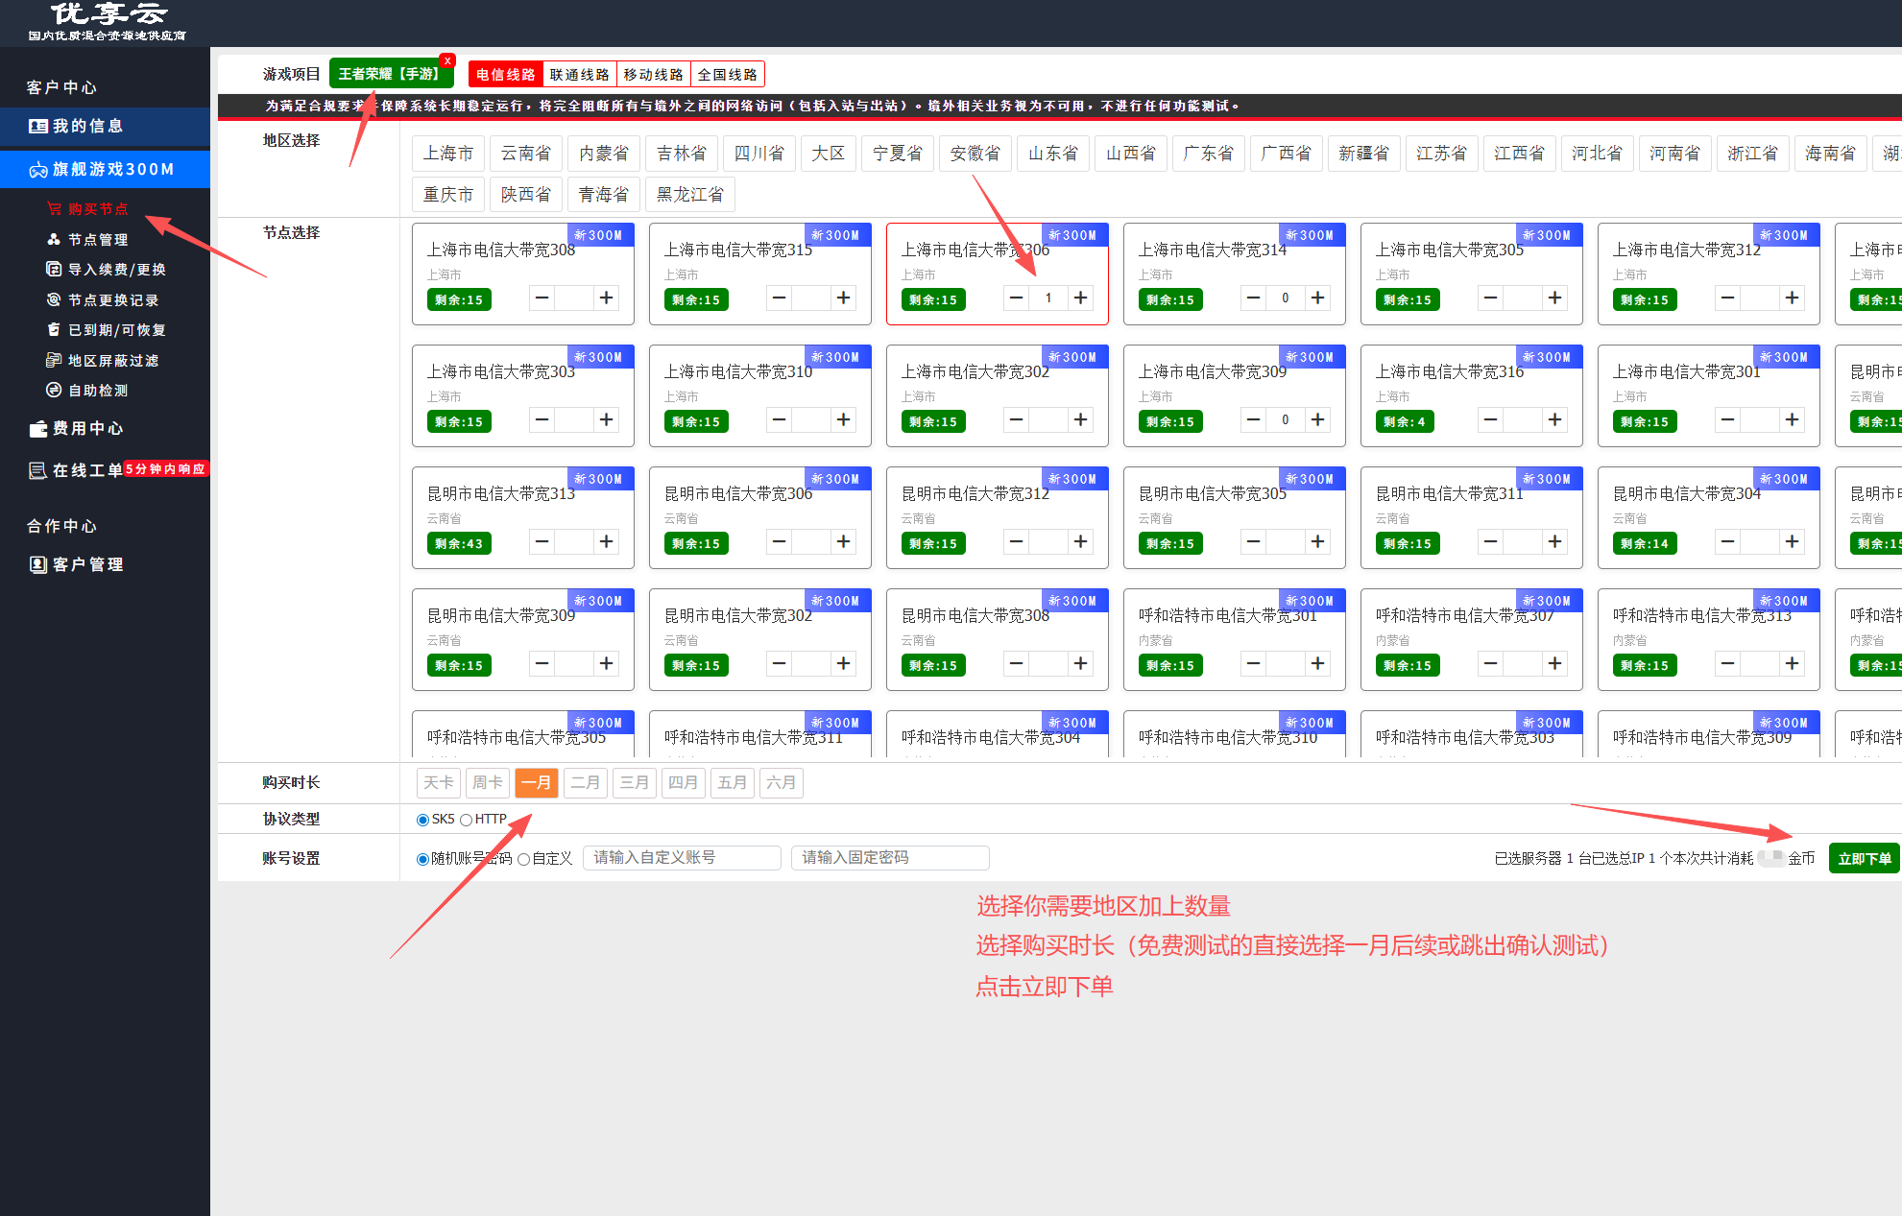Image resolution: width=1902 pixels, height=1216 pixels.
Task: Select the SK5 protocol radio button
Action: pos(422,820)
